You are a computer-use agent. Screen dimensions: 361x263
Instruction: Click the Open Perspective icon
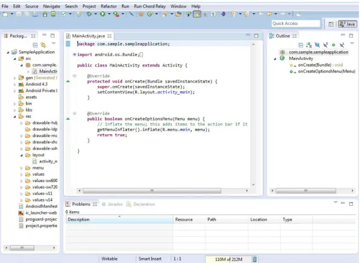pyautogui.click(x=331, y=24)
